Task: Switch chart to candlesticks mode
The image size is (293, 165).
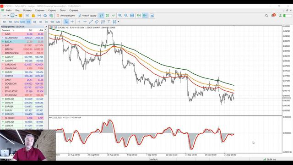Action: tap(107, 16)
